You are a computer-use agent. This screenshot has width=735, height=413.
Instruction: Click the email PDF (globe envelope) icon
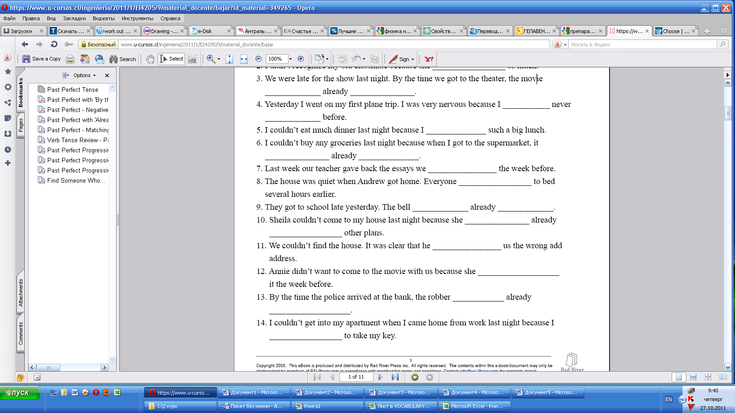coord(99,59)
